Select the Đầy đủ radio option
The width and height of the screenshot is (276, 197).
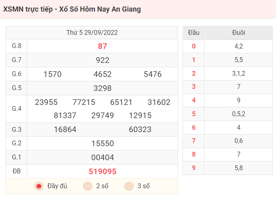tap(39, 186)
